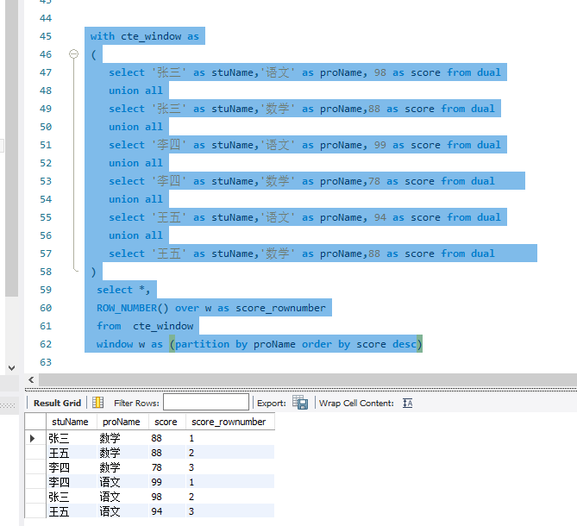Image resolution: width=577 pixels, height=526 pixels.
Task: Toggle Wrap Cell Content icon
Action: (x=407, y=404)
